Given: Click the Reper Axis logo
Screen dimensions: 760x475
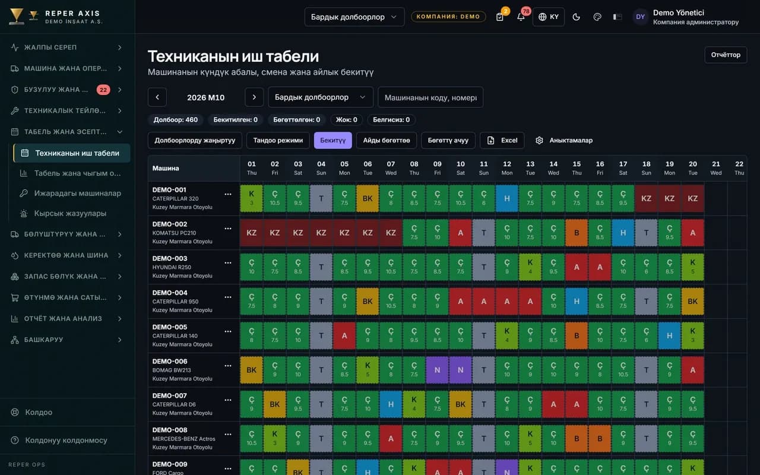Looking at the screenshot, I should 55,17.
